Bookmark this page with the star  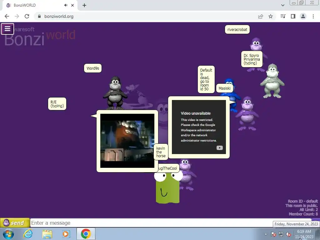271,16
